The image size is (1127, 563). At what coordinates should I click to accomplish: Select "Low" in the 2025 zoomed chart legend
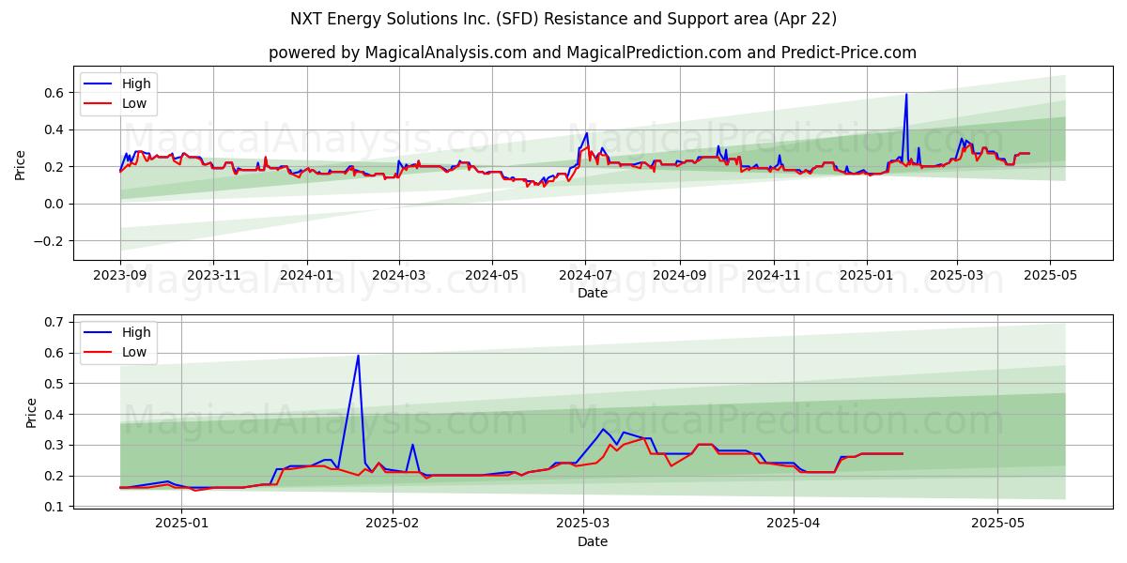pos(134,351)
